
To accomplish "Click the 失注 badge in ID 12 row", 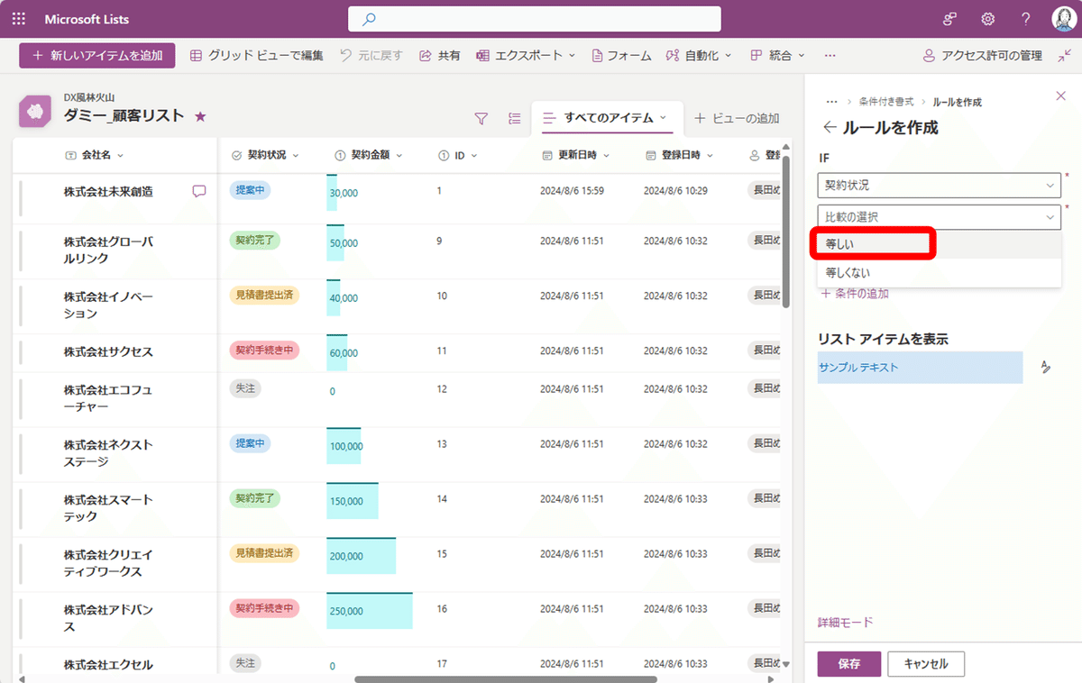I will point(245,387).
